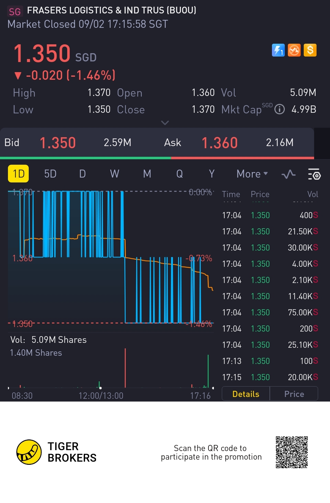The height and width of the screenshot is (503, 330).
Task: Switch trades panel to Price view
Action: (x=294, y=394)
